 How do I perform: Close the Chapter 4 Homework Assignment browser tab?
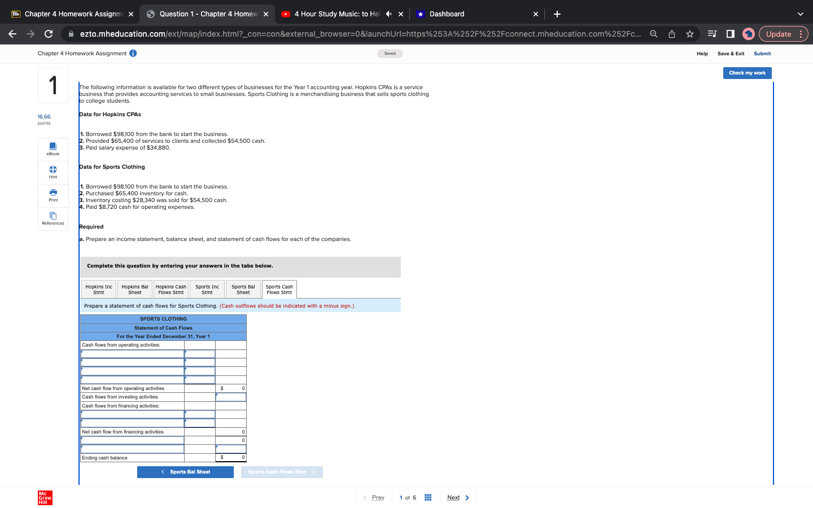click(x=131, y=14)
